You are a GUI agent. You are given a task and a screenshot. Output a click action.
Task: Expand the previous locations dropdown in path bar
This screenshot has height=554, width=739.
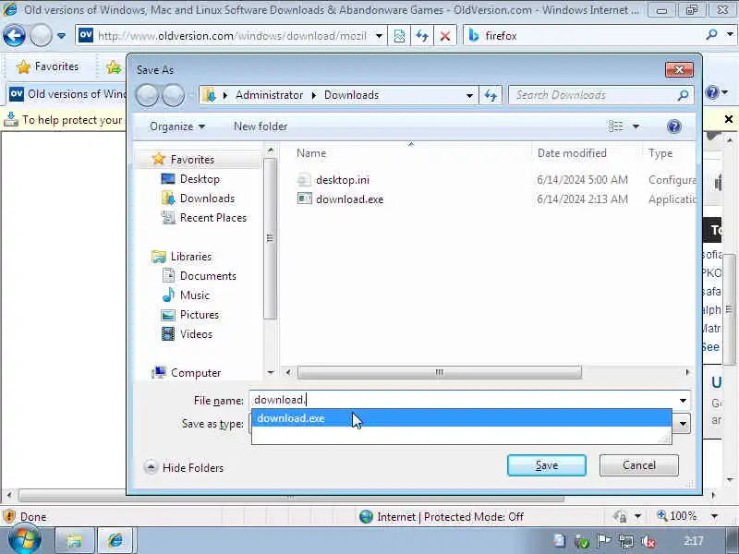(x=469, y=96)
